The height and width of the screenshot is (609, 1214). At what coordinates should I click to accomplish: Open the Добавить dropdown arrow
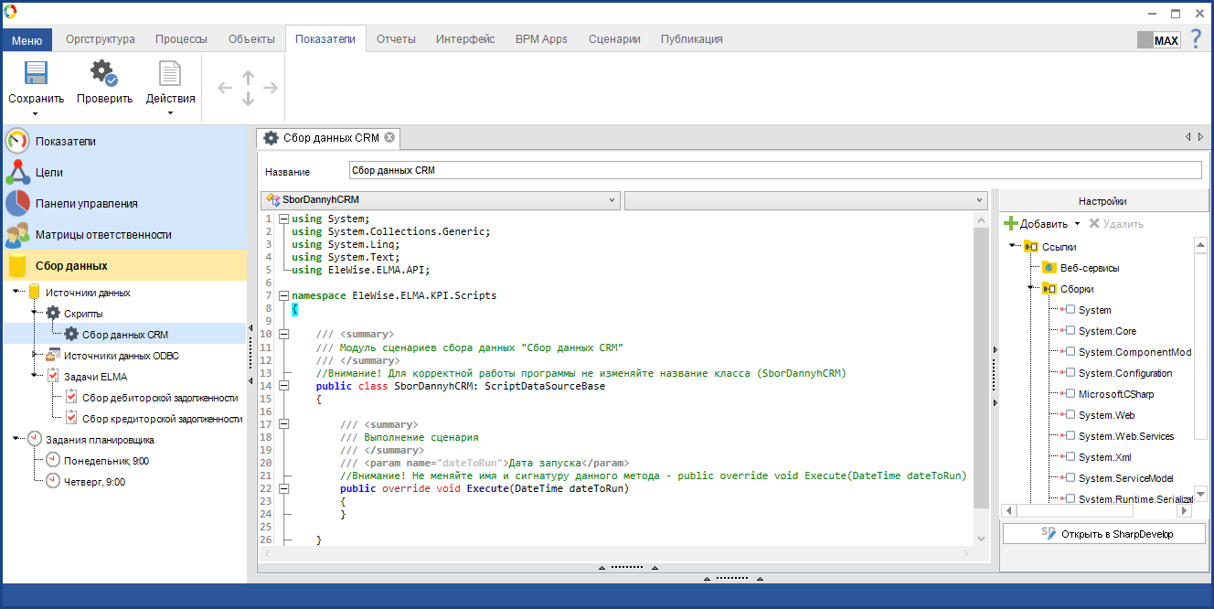1077,224
